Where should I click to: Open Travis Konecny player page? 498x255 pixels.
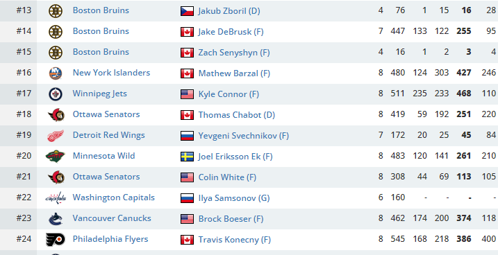pos(234,240)
